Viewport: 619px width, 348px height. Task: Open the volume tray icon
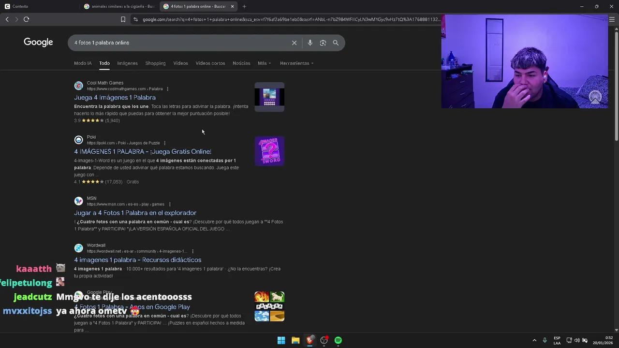click(x=577, y=340)
